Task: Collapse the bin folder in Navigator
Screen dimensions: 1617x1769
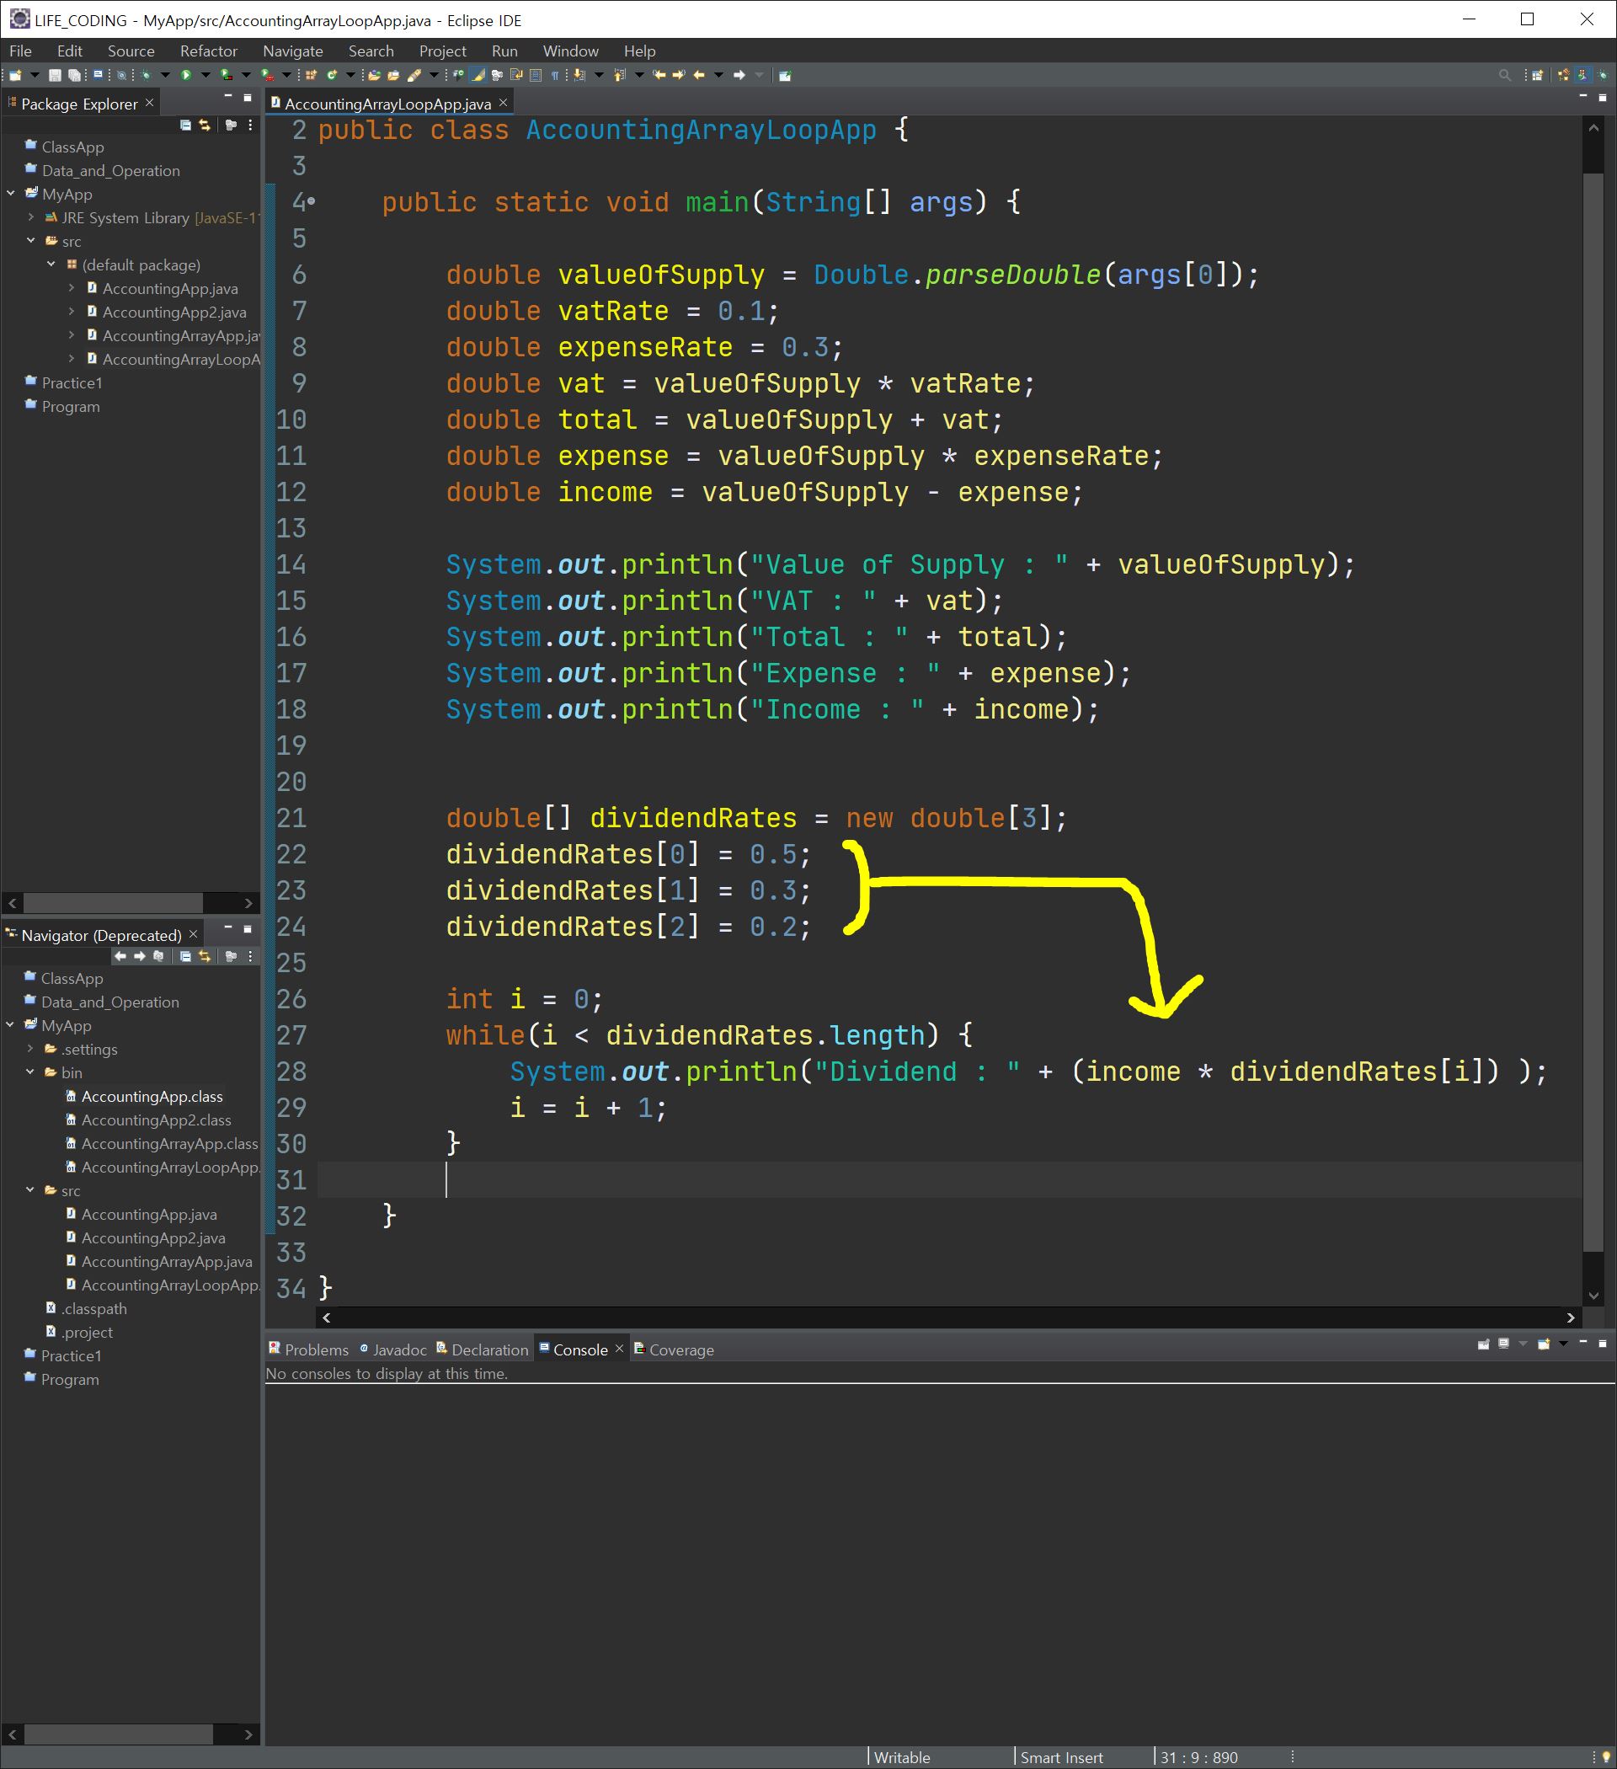Action: [x=30, y=1072]
